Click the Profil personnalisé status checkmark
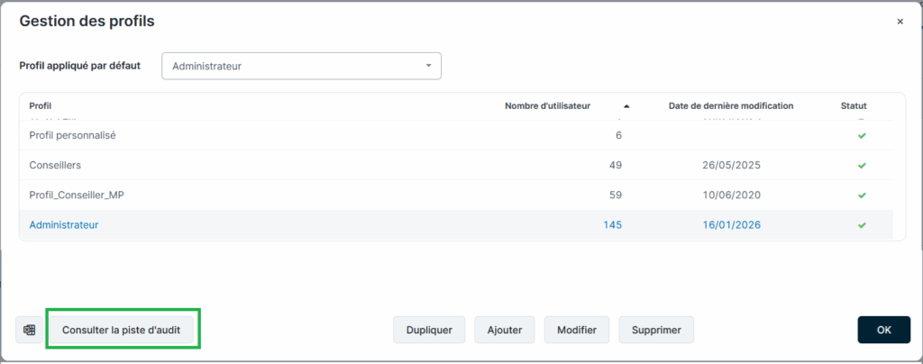The height and width of the screenshot is (364, 923). click(862, 136)
